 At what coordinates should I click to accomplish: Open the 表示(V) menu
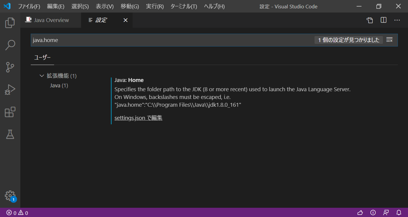pyautogui.click(x=105, y=6)
